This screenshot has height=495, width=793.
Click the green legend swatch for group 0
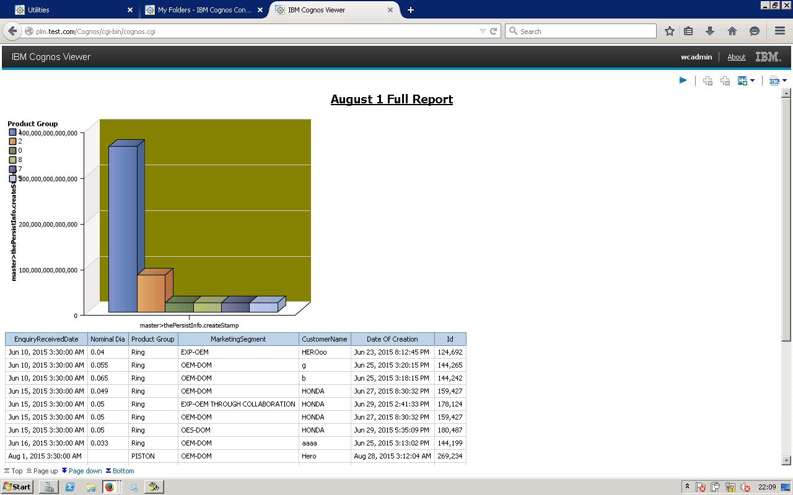(12, 150)
